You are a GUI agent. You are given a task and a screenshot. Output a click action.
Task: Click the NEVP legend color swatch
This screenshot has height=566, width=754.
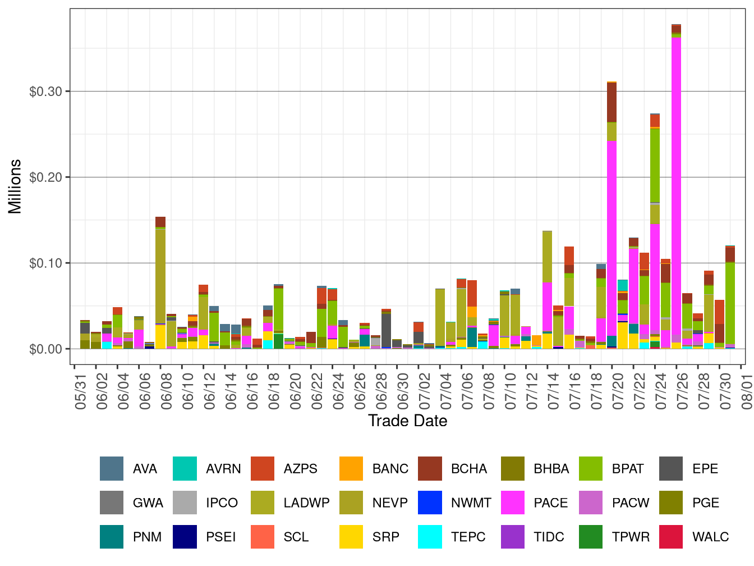(x=351, y=503)
